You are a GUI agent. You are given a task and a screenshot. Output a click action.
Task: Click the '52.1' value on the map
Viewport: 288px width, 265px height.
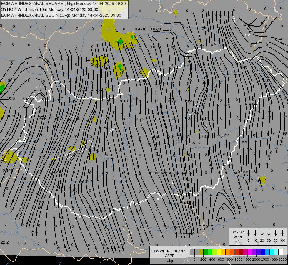106,245
